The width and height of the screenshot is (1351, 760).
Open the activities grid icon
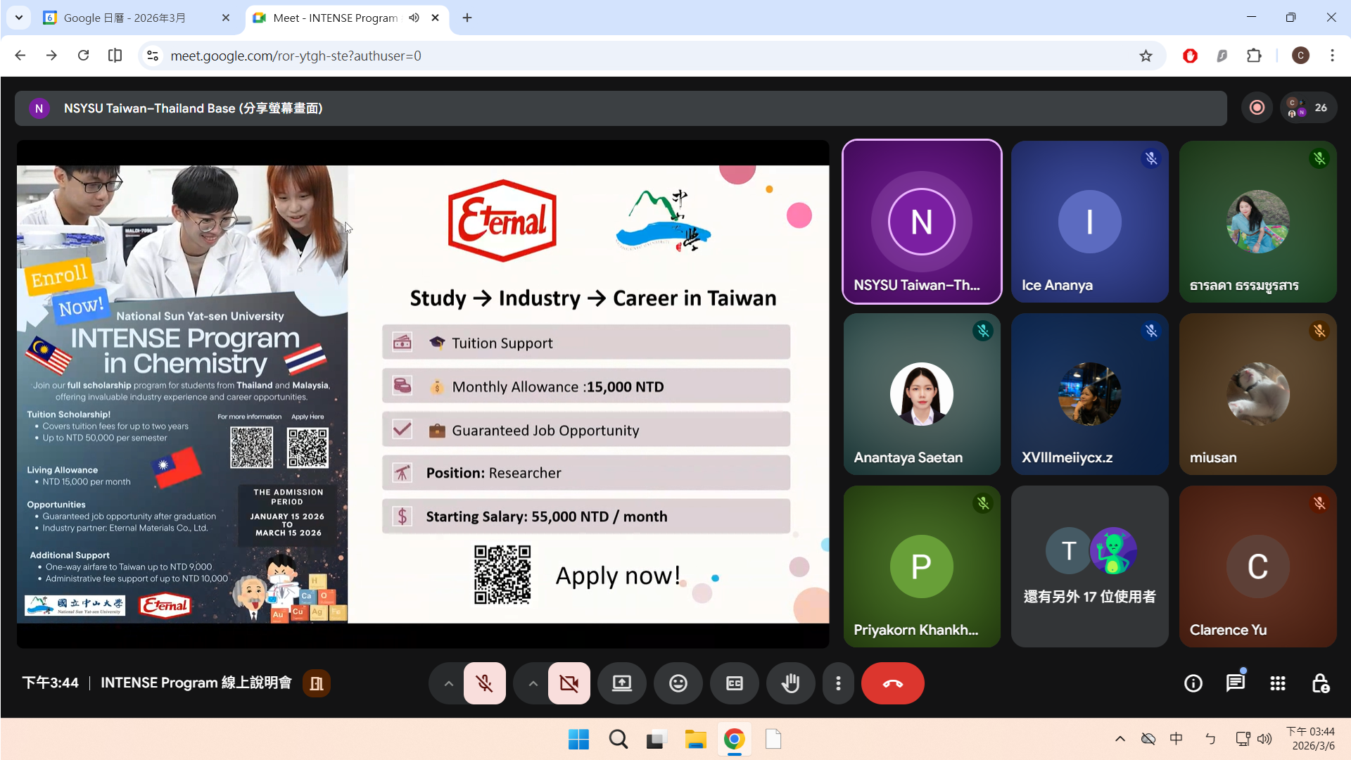point(1278,683)
